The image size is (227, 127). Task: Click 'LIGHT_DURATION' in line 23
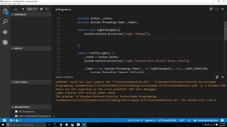(x=196, y=69)
